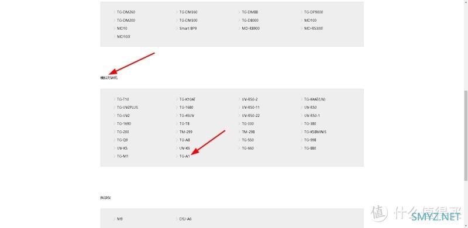Open the UV-K5 product link
468x228 pixels.
click(x=122, y=148)
